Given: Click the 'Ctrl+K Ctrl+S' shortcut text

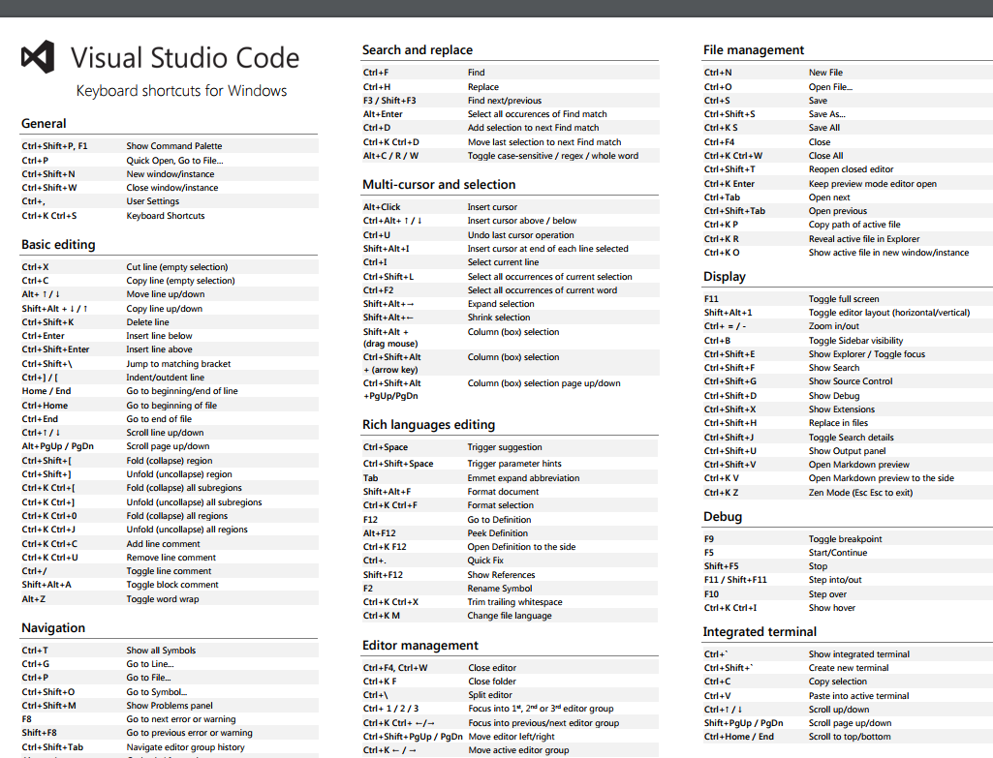Looking at the screenshot, I should pyautogui.click(x=49, y=216).
